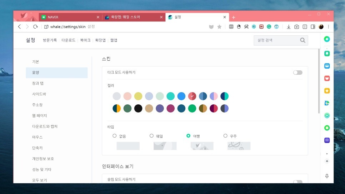Open the green play-button sidebar icon
This screenshot has height=194, width=345.
[x=327, y=115]
